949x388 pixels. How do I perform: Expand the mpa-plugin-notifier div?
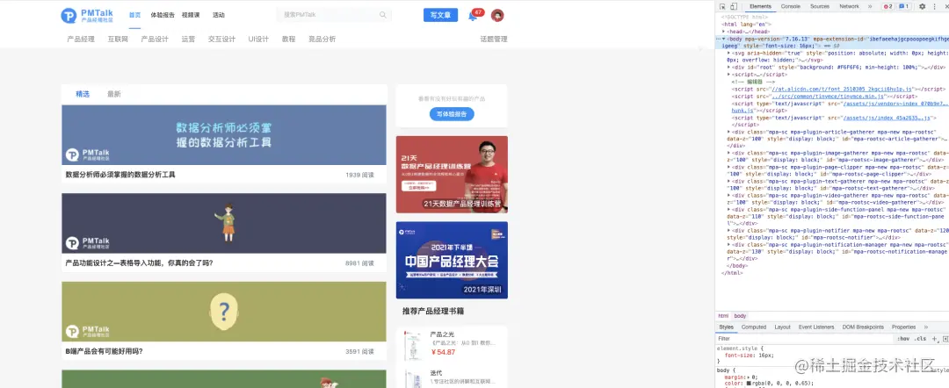click(x=729, y=230)
